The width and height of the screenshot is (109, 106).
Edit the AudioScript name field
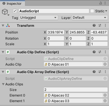coord(54,11)
